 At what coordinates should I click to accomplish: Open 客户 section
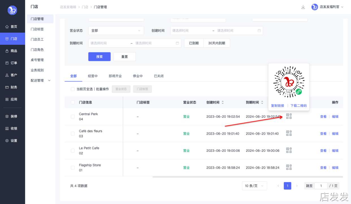[12, 75]
